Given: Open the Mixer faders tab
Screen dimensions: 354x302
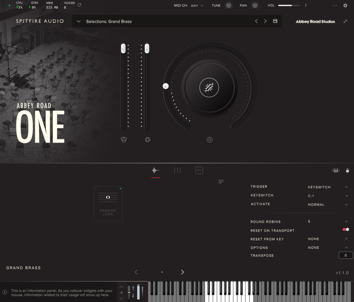Looking at the screenshot, I should [x=177, y=170].
